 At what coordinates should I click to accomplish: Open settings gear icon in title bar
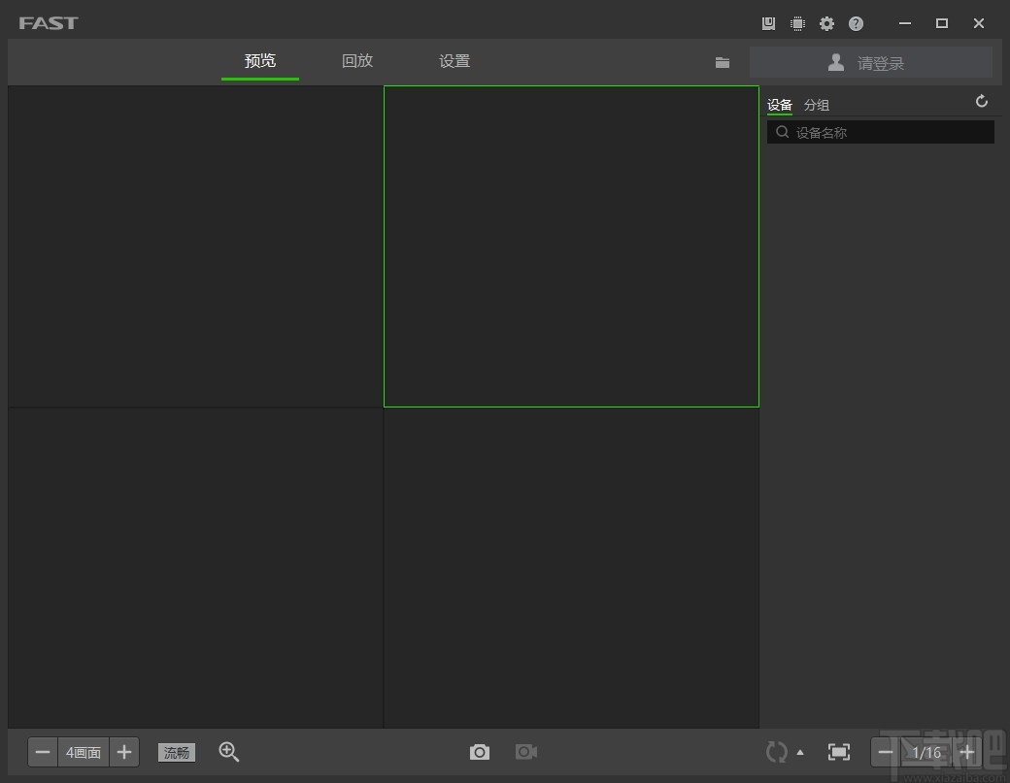[x=826, y=24]
